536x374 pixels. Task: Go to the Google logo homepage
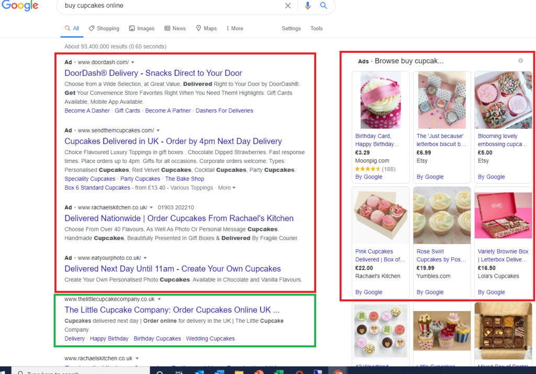(x=20, y=5)
